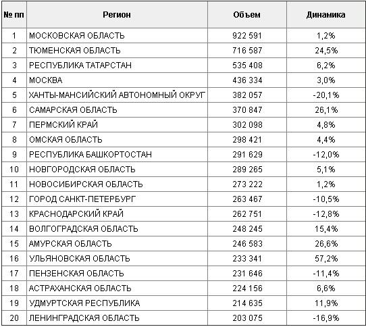Click the volume value 262 751
The height and width of the screenshot is (327, 366).
(x=247, y=214)
